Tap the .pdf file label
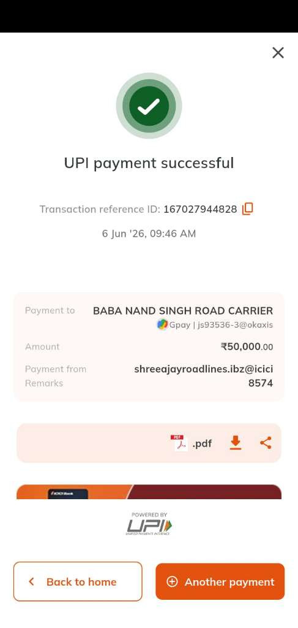 [202, 443]
